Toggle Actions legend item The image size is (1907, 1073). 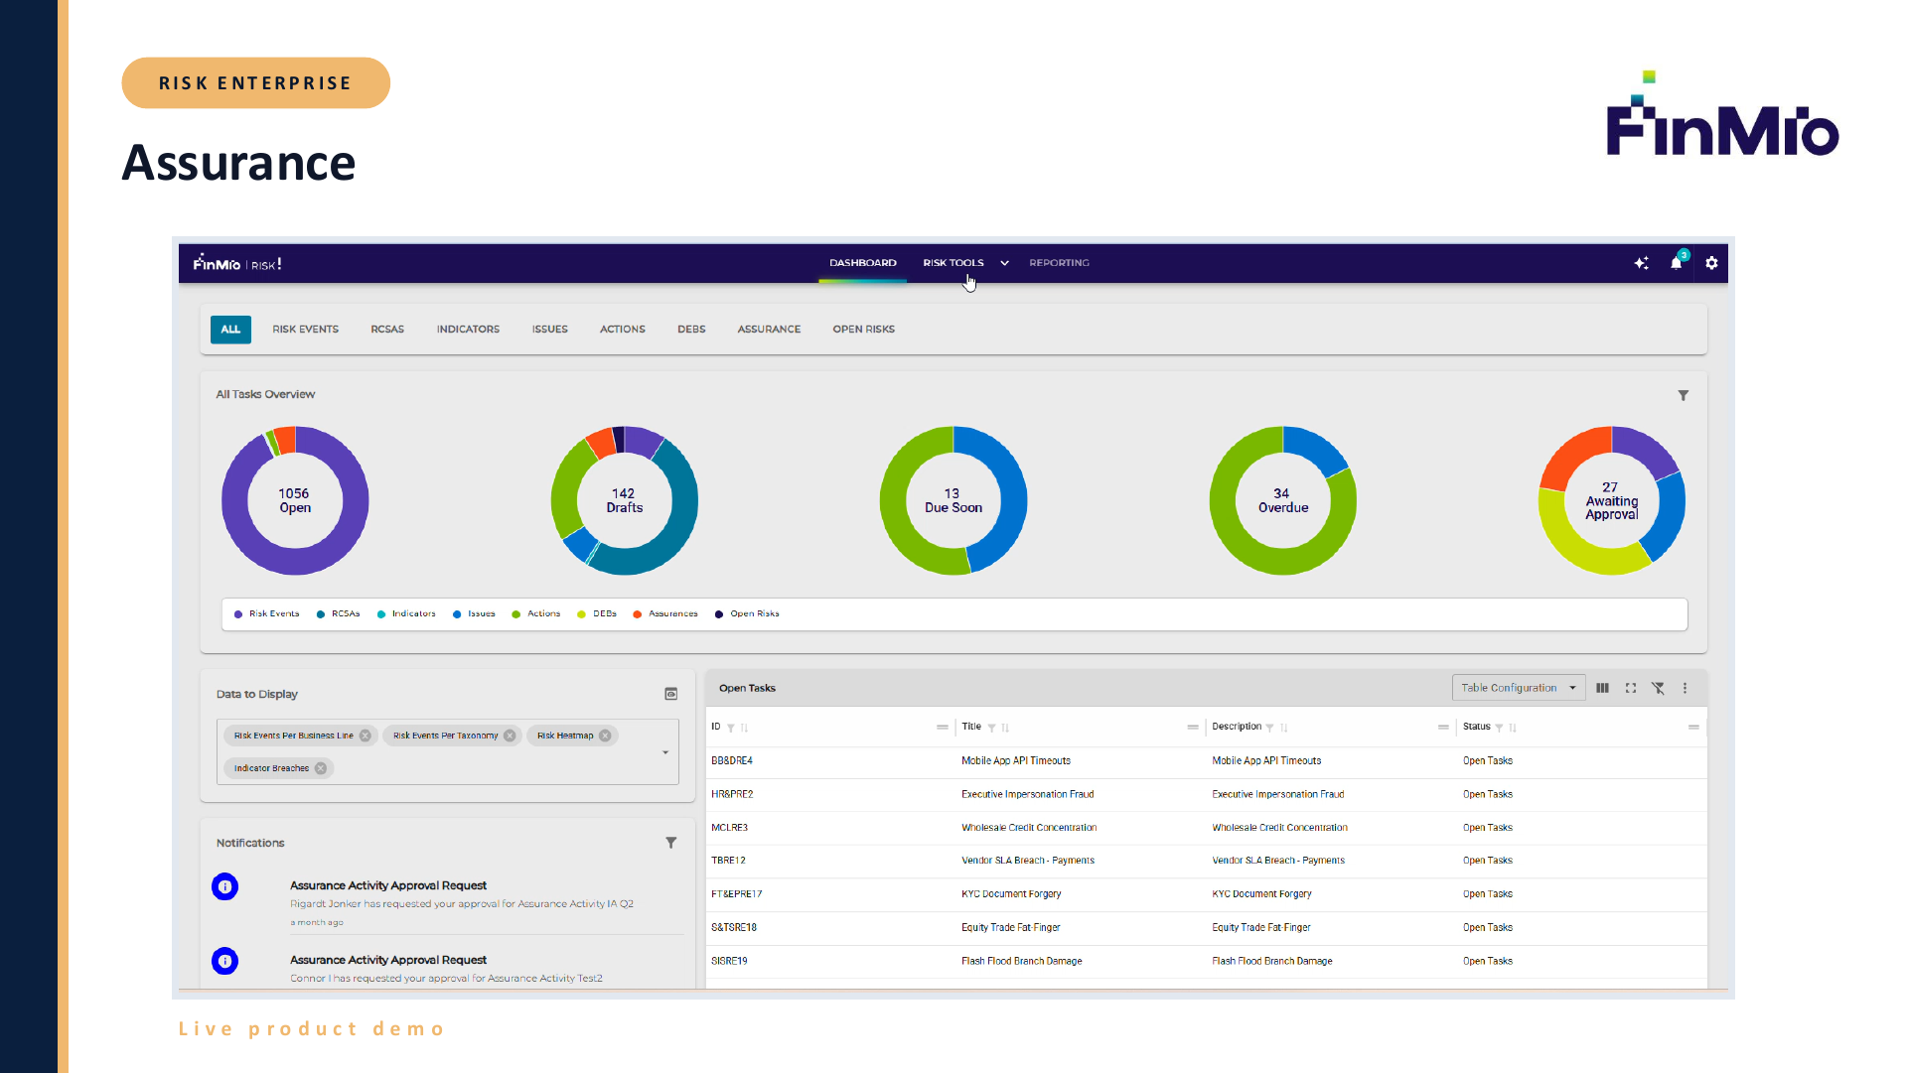click(536, 614)
